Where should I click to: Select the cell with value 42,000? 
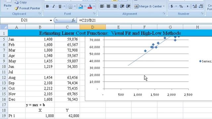[67, 116]
